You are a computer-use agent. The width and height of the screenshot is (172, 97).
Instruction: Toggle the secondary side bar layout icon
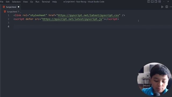click(156, 2)
